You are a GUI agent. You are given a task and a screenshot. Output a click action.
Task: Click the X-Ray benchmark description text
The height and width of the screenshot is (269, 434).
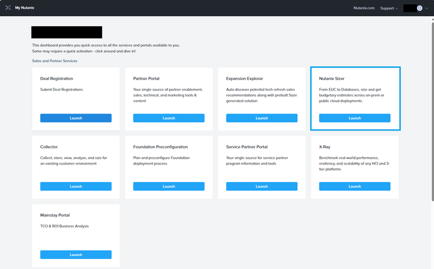pyautogui.click(x=354, y=163)
